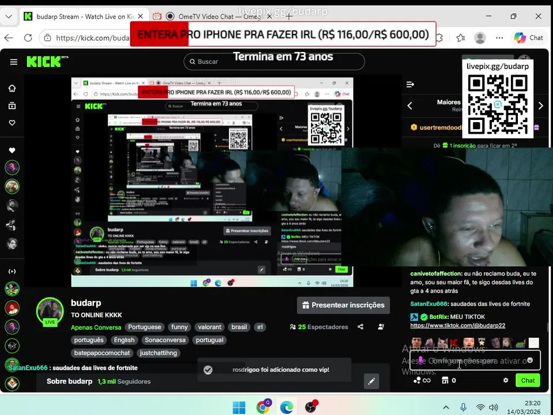Viewport: 553px width, 415px height.
Task: Click the '25 Espectadores' viewer count
Action: point(319,327)
